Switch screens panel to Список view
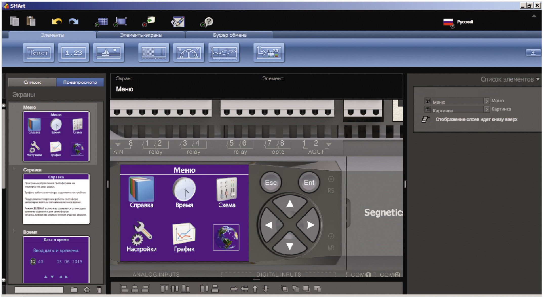Viewport: 544px width, 298px height. tap(32, 82)
